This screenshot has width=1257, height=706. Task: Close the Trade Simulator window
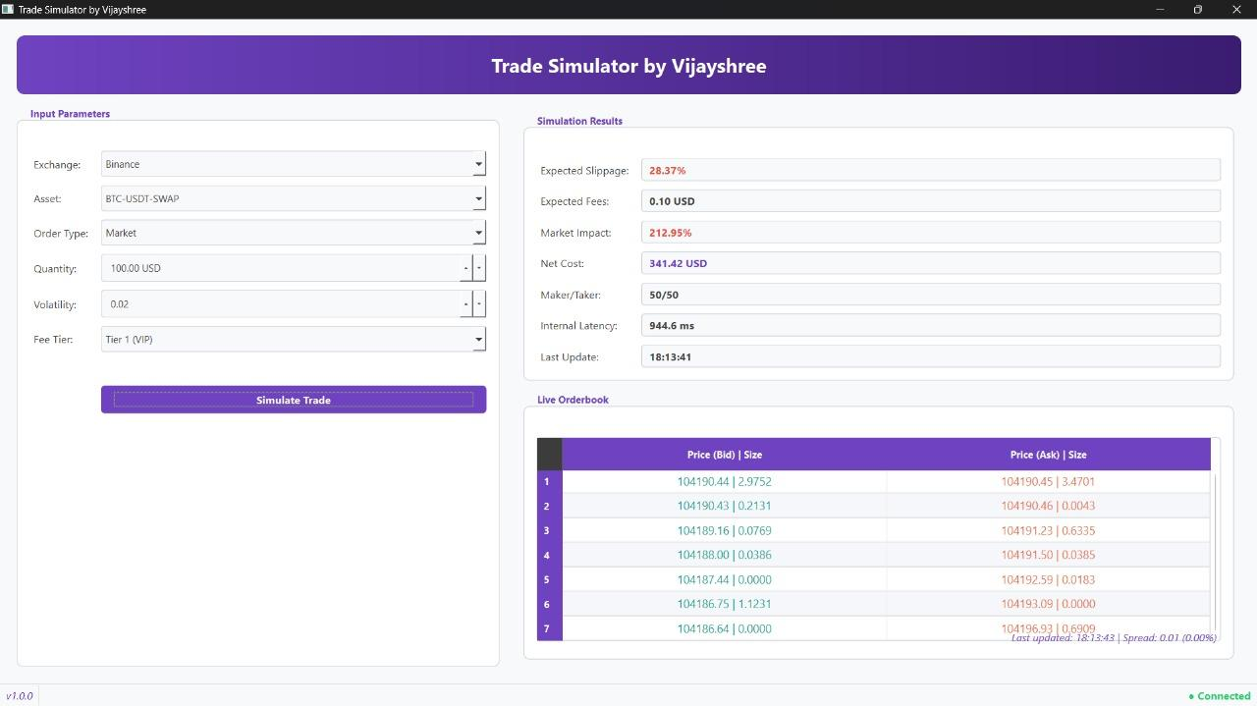(x=1235, y=9)
